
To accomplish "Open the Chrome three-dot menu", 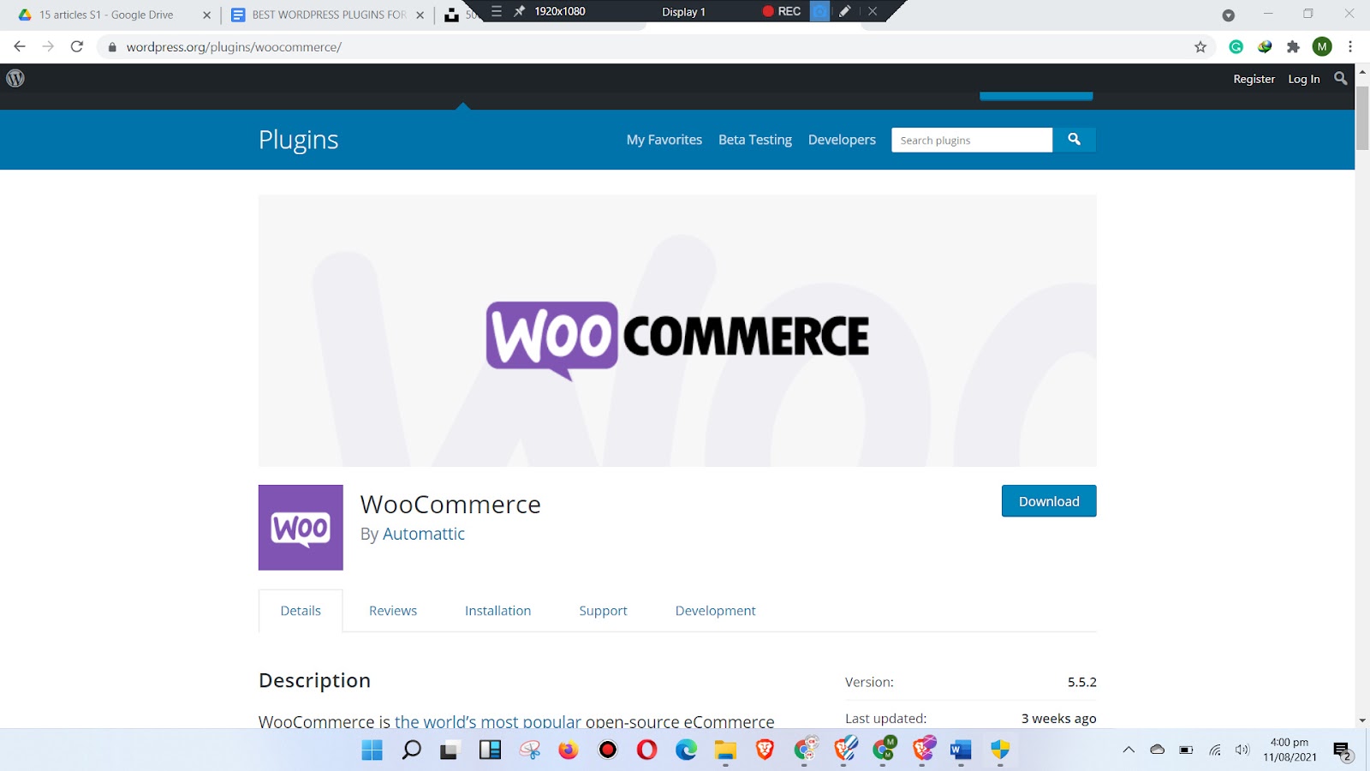I will [1350, 47].
